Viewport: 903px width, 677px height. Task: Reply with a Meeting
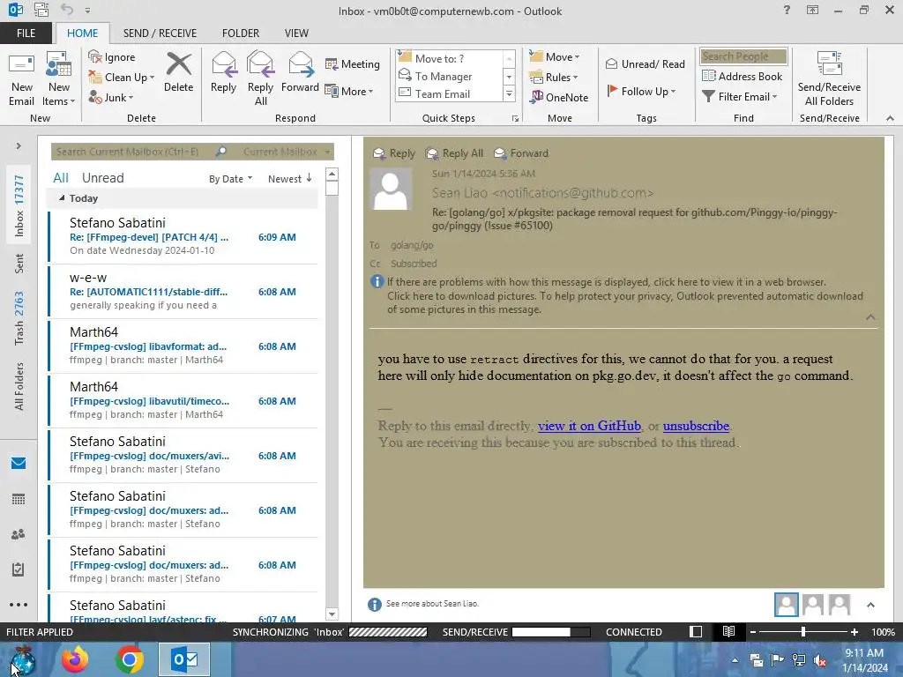(x=353, y=63)
